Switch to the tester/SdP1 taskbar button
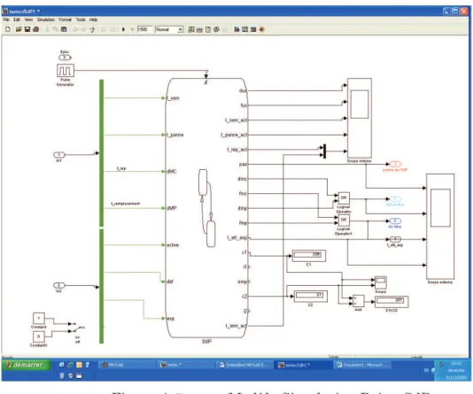Screen dimensions: 473x394 tap(304, 365)
